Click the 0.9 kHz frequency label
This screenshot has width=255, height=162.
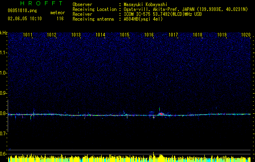click(3, 93)
